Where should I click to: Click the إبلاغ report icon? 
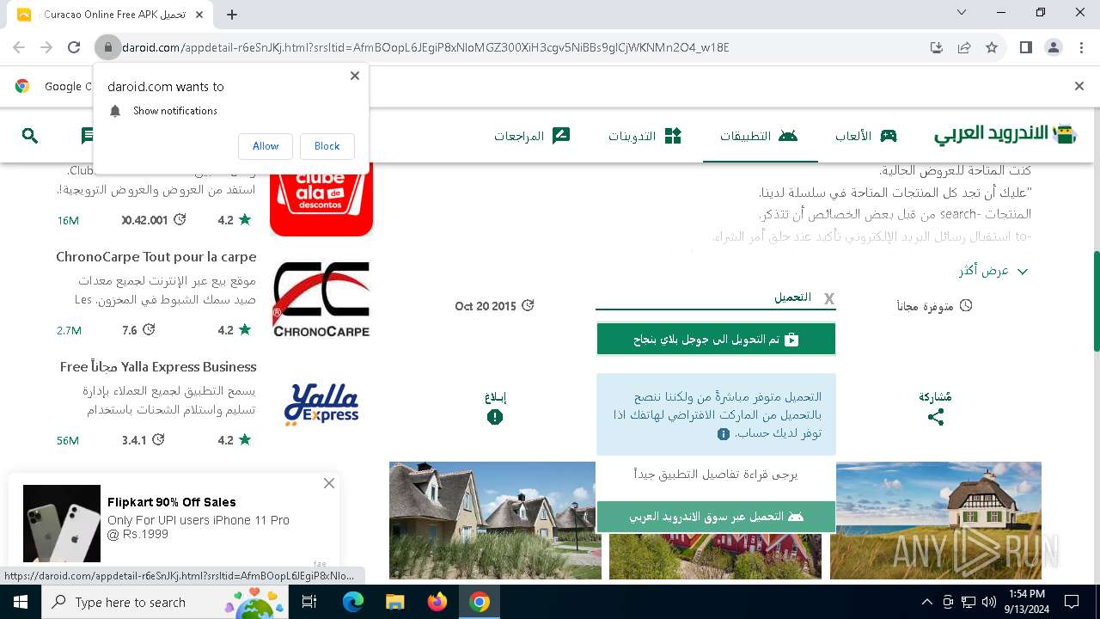[x=495, y=417]
